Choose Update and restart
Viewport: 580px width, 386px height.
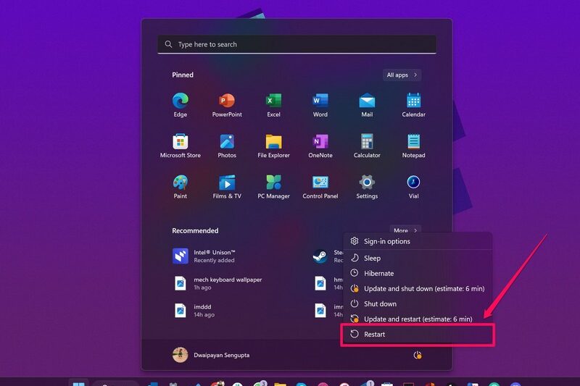(418, 319)
